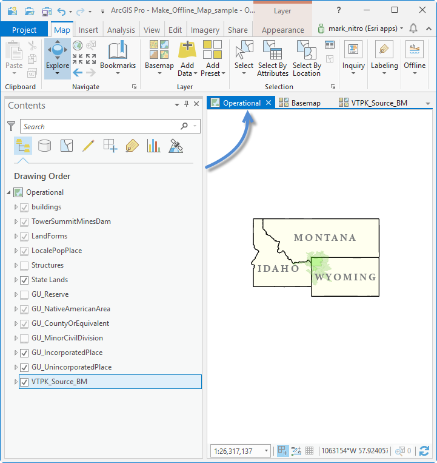Switch Contents to List By Data Source
The width and height of the screenshot is (437, 463).
[44, 146]
